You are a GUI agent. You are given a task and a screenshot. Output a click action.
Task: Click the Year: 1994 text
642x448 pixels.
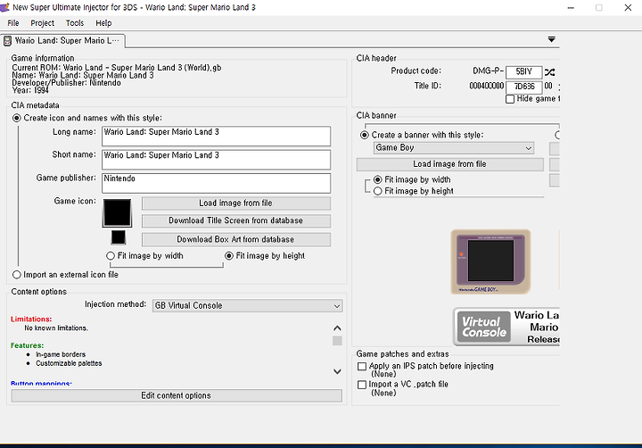pos(30,90)
